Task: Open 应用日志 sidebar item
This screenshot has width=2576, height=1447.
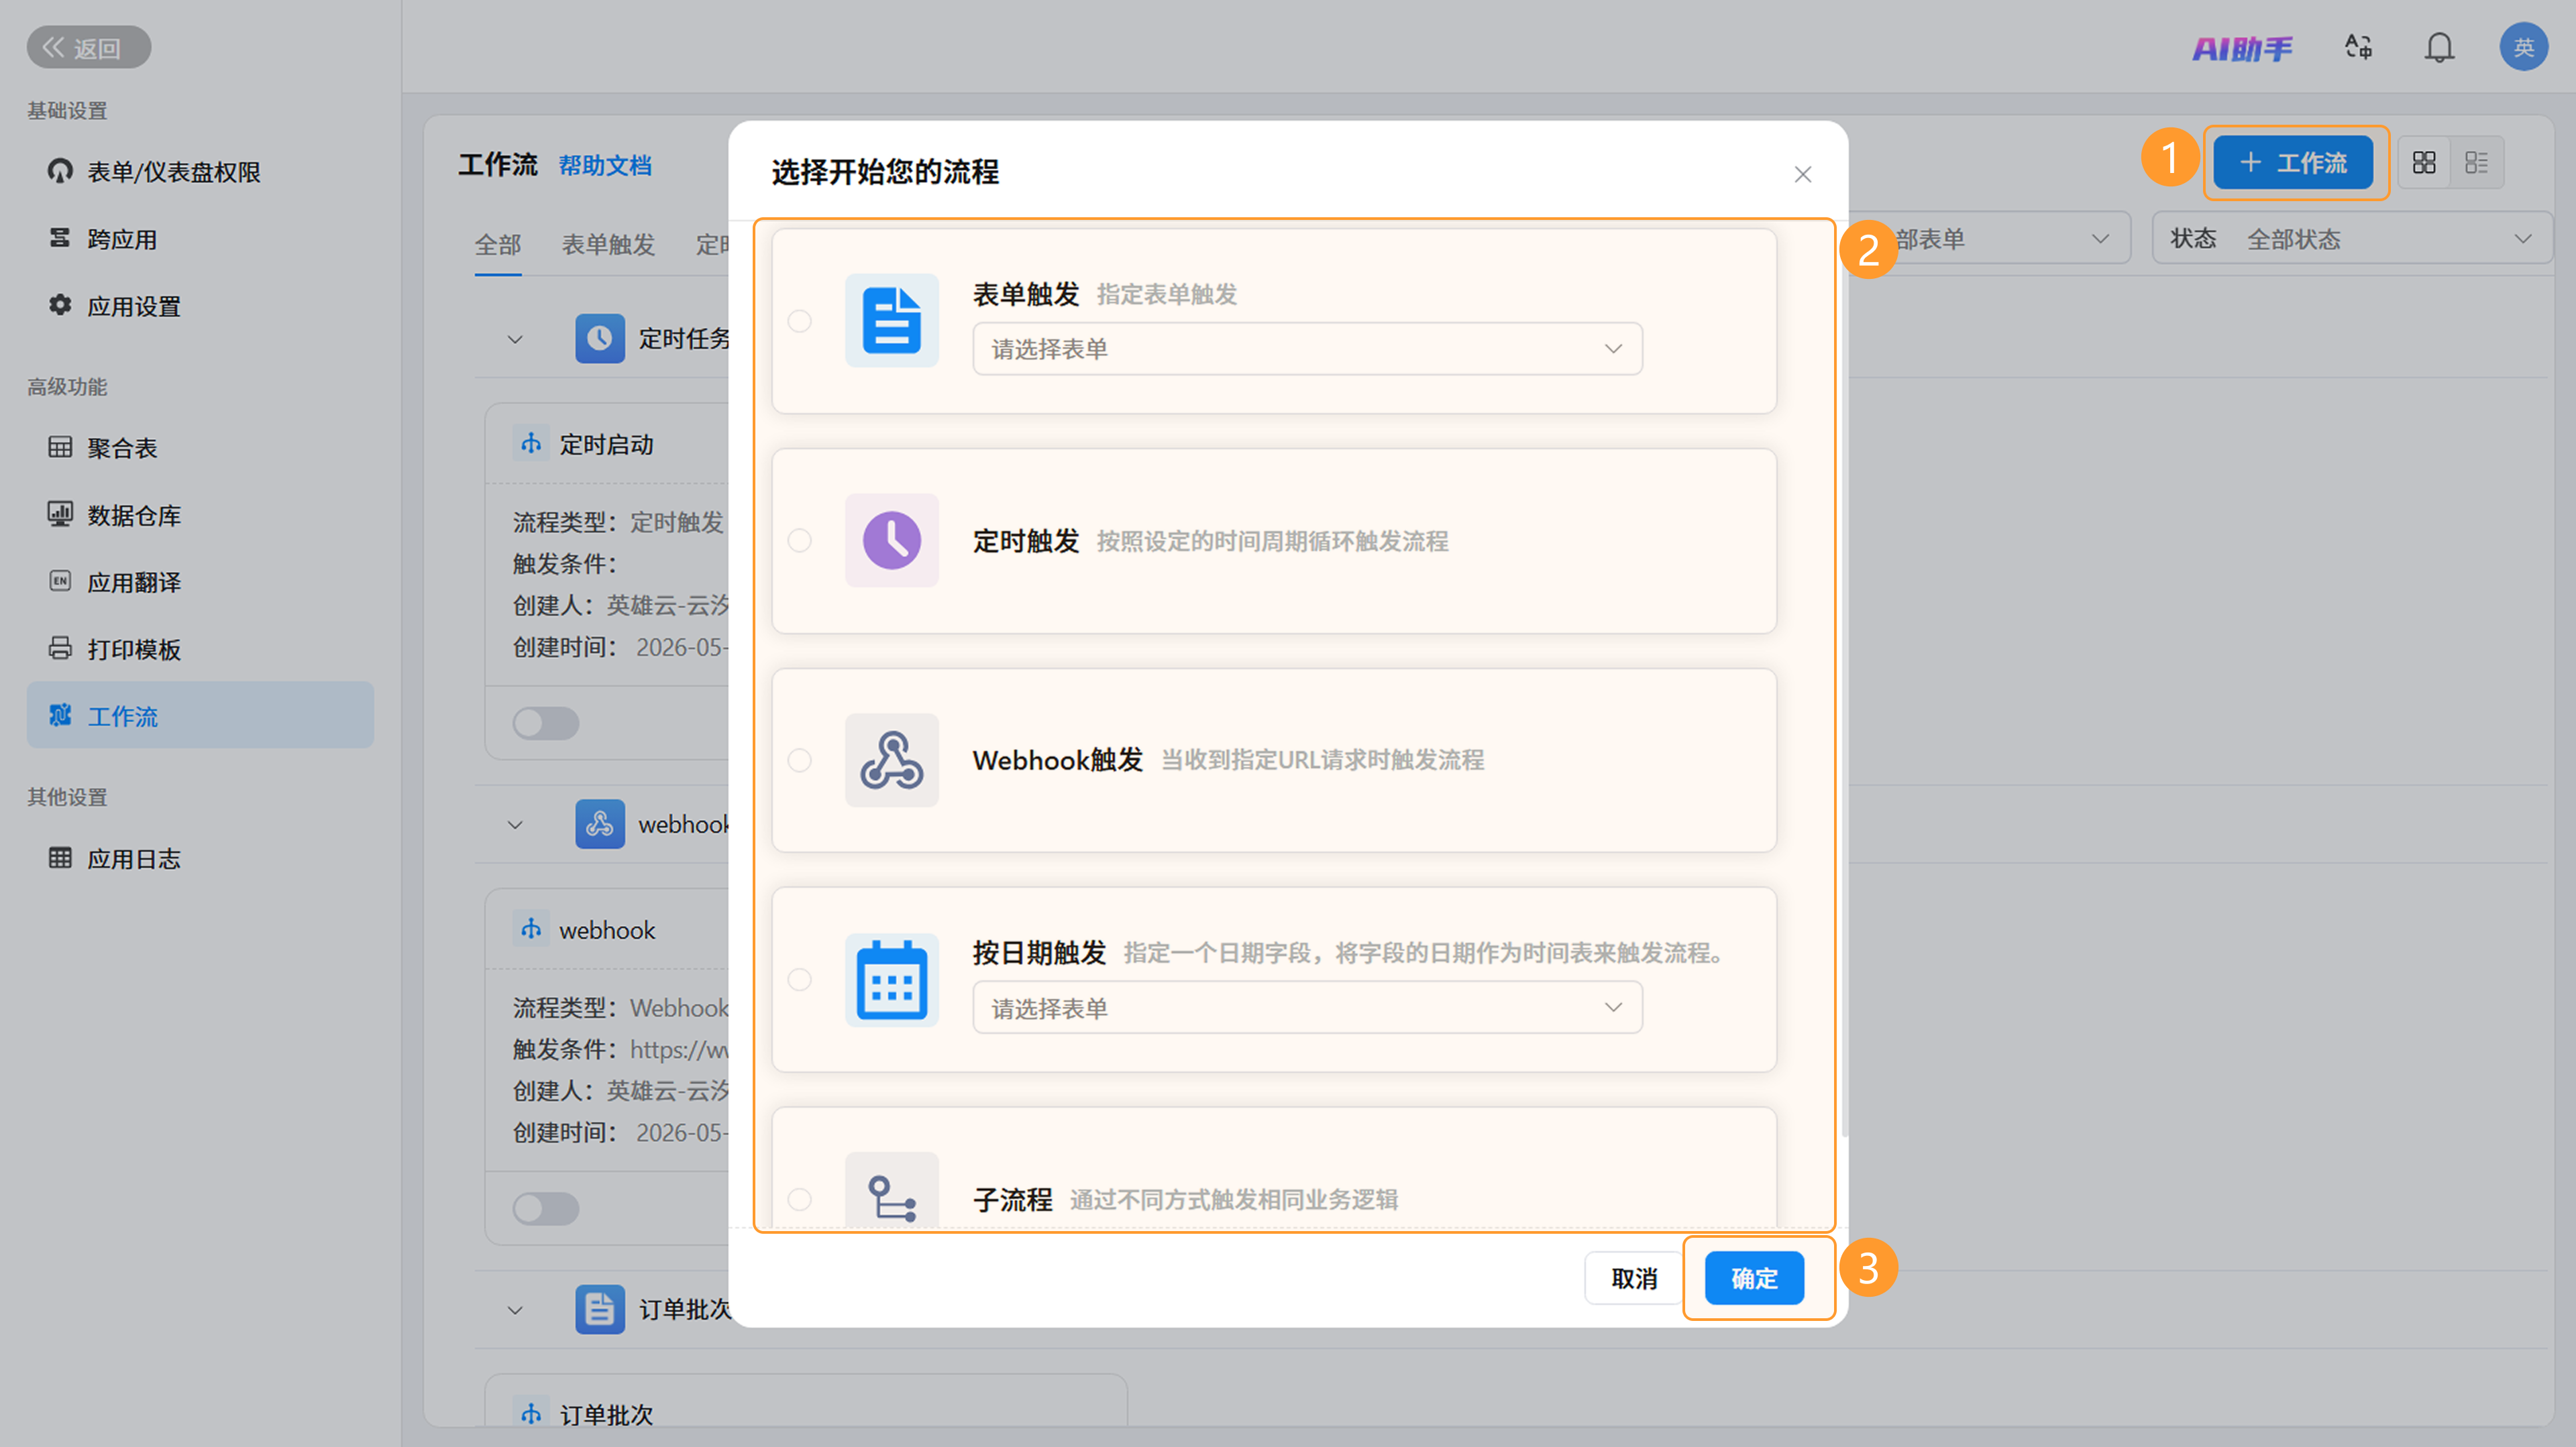Action: coord(200,858)
